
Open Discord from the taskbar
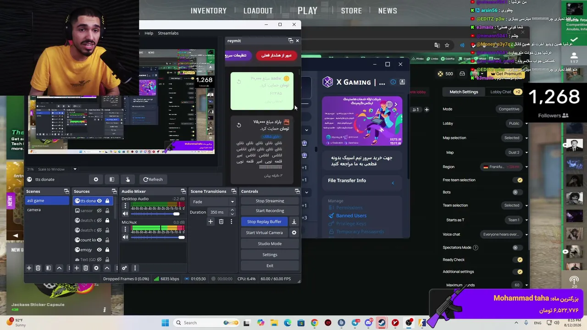[368, 323]
